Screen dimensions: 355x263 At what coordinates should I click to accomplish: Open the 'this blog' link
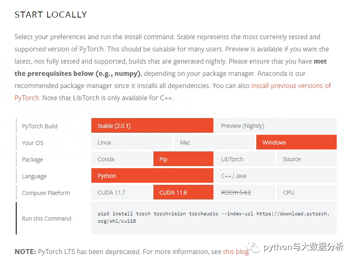pos(235,251)
